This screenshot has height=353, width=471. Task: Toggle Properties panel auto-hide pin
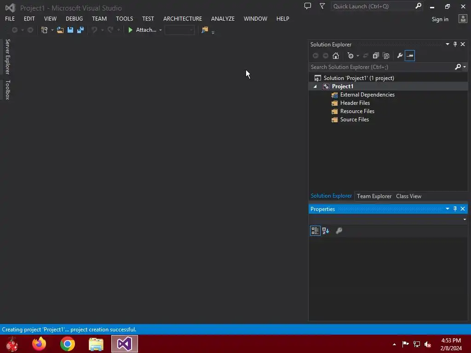[455, 209]
